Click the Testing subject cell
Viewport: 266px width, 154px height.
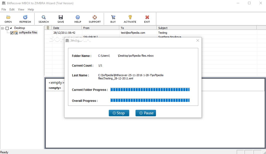click(163, 33)
